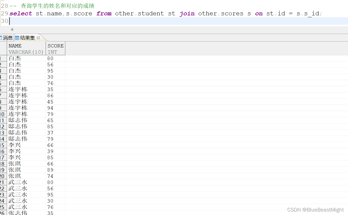
Task: Click the select keyword in the query
Action: 21,13
